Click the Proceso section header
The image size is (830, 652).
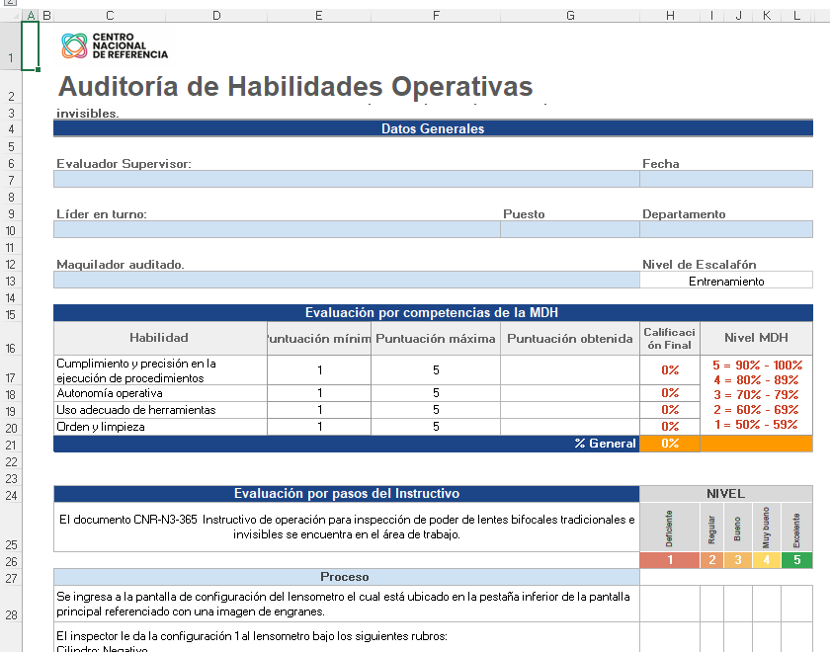pos(346,576)
